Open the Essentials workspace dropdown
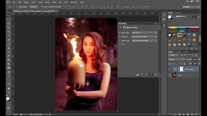Viewport: 207px width, 116px height. point(191,7)
